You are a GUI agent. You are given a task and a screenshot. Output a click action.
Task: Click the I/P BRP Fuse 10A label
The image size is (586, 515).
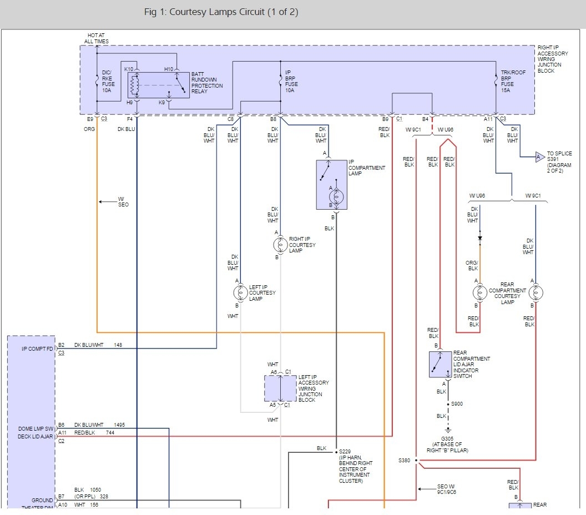point(291,81)
